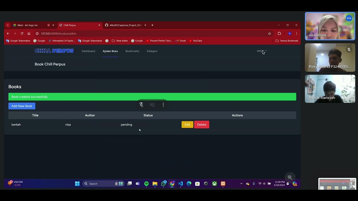
Task: Click the zoom magnifier icon
Action: click(x=290, y=178)
